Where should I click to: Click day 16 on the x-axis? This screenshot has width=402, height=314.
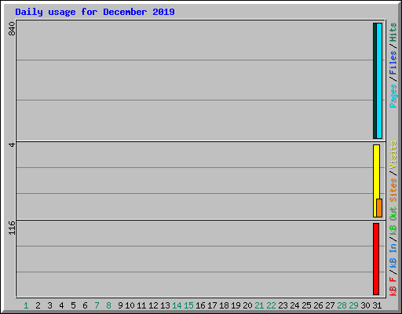coord(200,305)
